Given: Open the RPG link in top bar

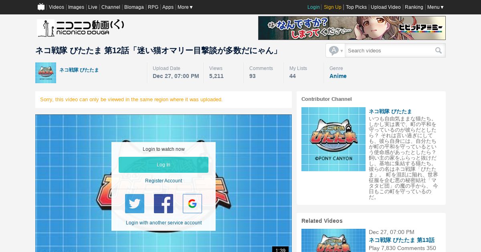Looking at the screenshot, I should coord(153,7).
